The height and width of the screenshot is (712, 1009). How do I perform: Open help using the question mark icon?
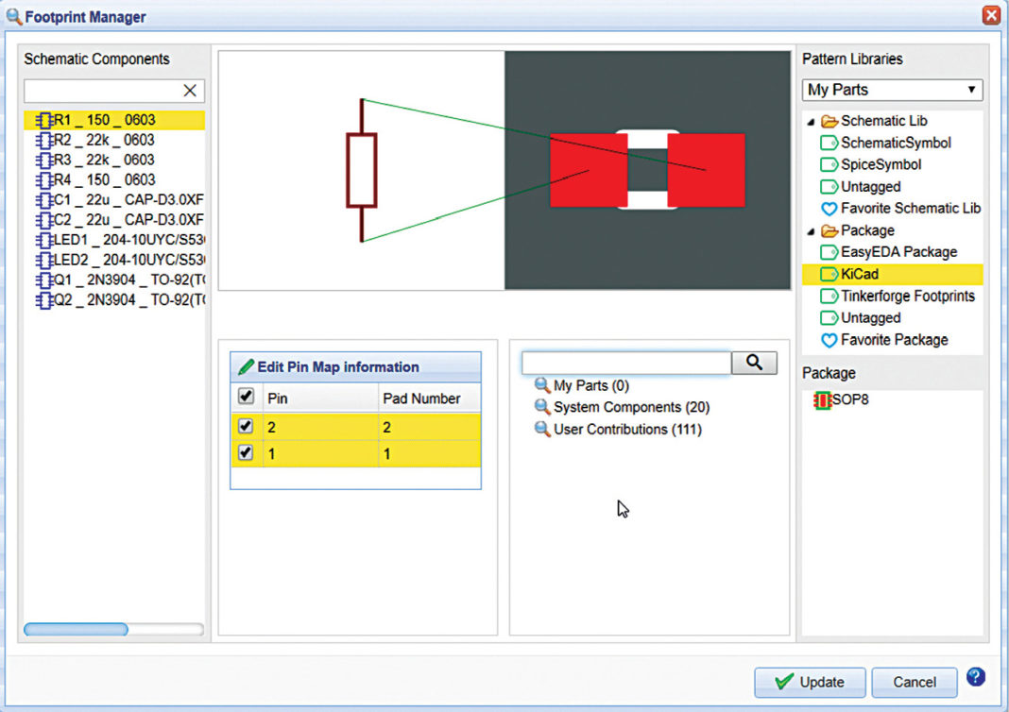coord(976,677)
